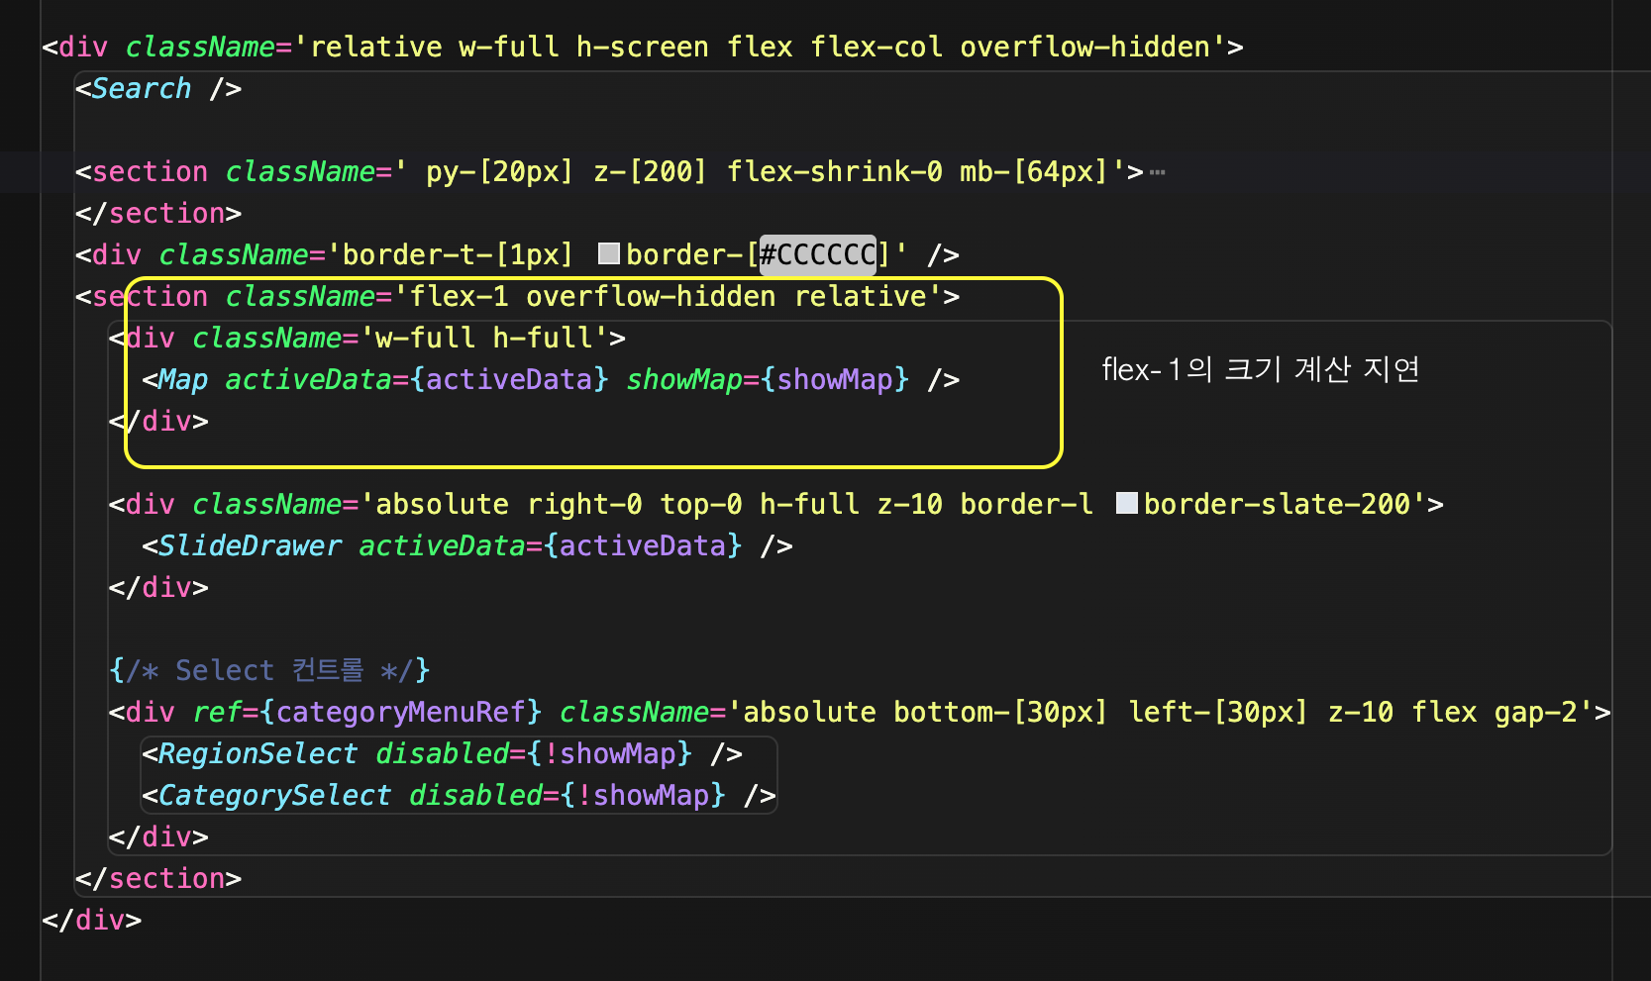
Task: Click the CategorySelect component tag
Action: [x=273, y=796]
